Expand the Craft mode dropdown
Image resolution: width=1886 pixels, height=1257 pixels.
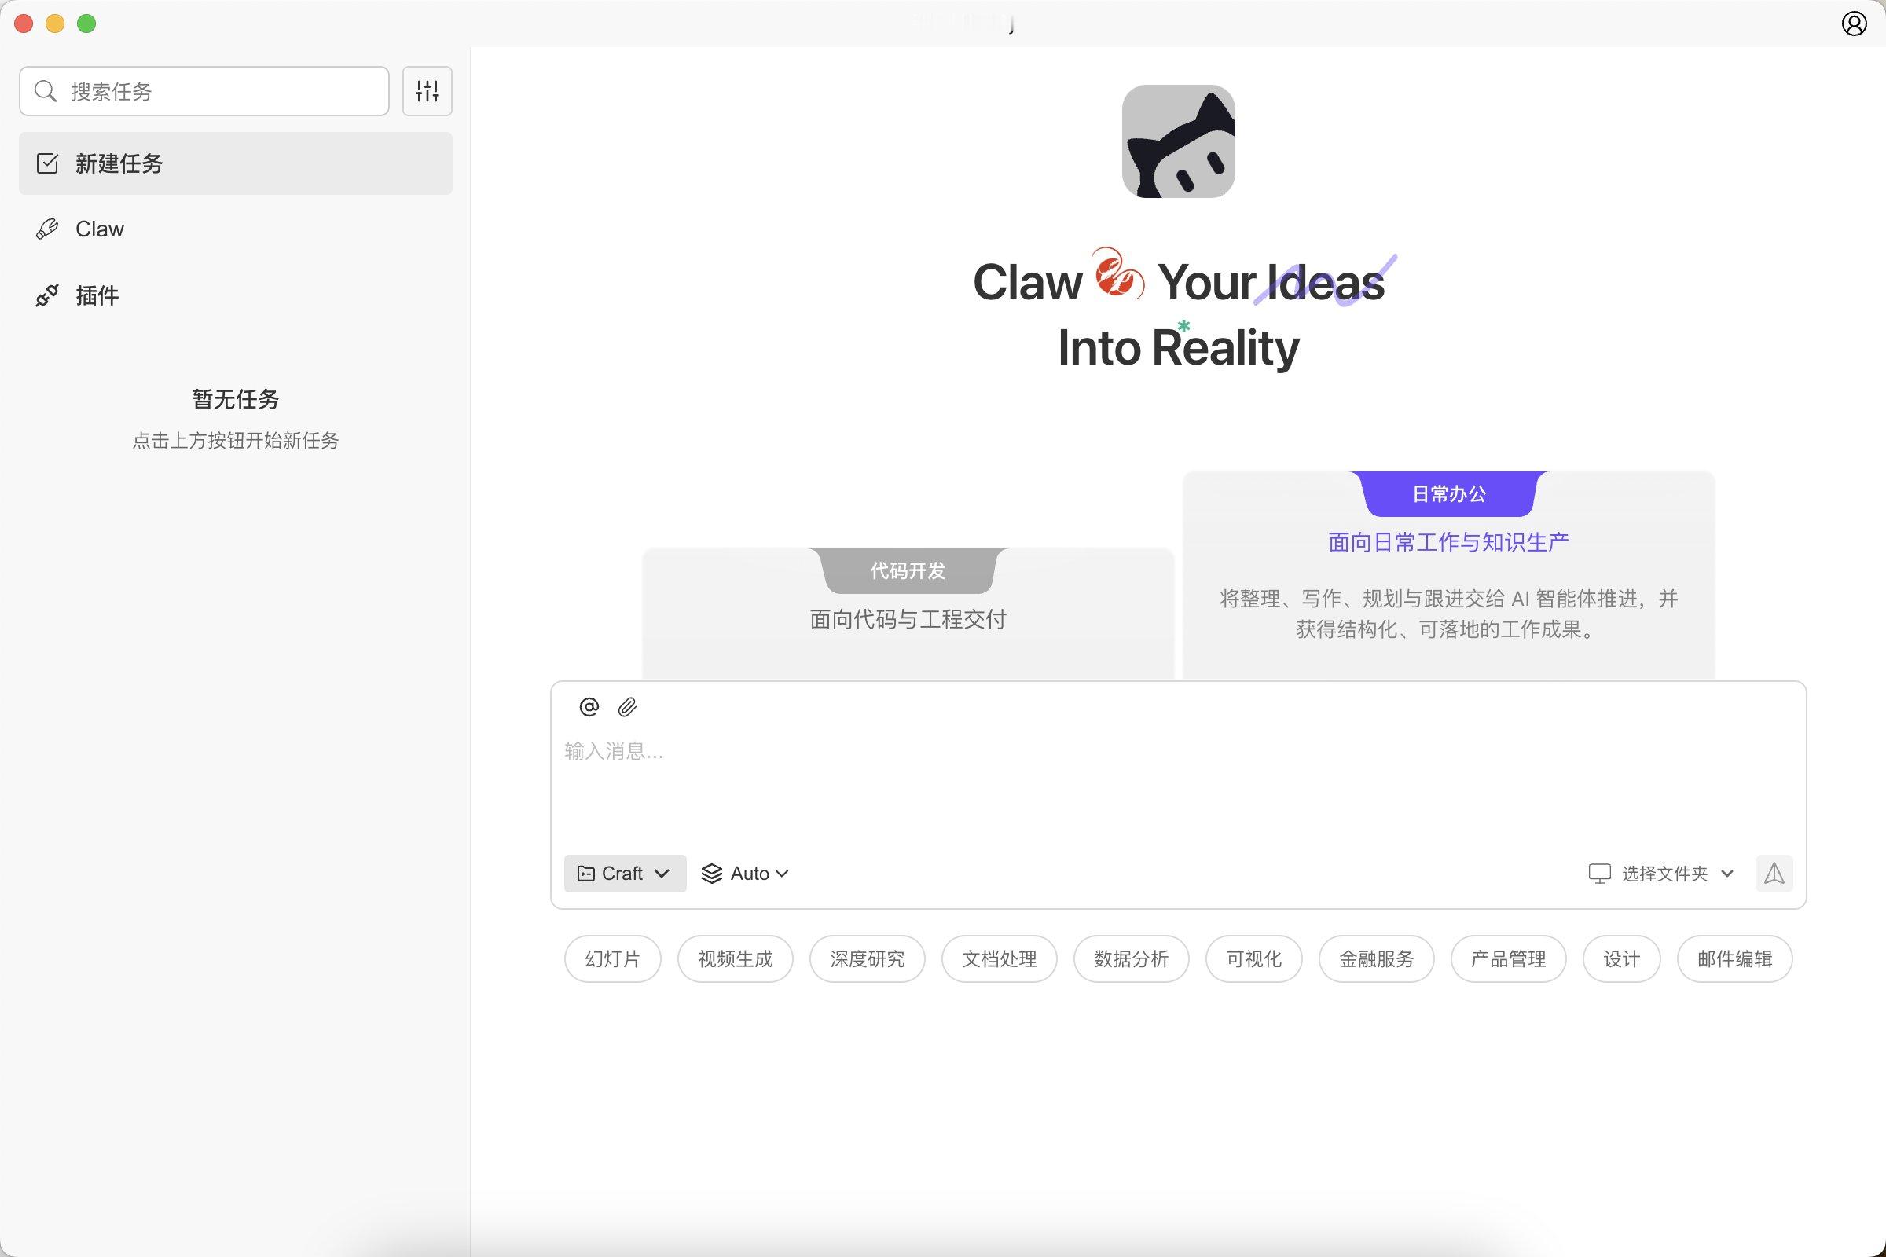[625, 873]
